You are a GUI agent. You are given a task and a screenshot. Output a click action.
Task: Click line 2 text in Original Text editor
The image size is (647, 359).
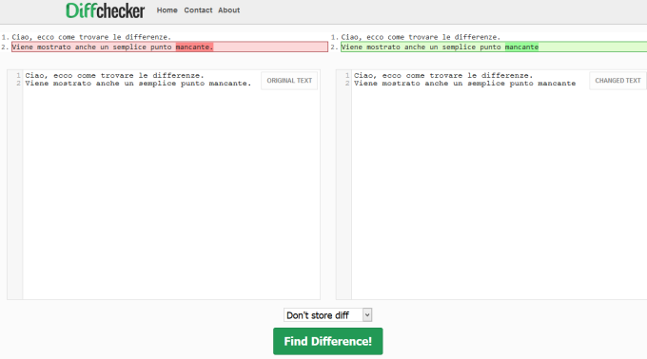138,84
